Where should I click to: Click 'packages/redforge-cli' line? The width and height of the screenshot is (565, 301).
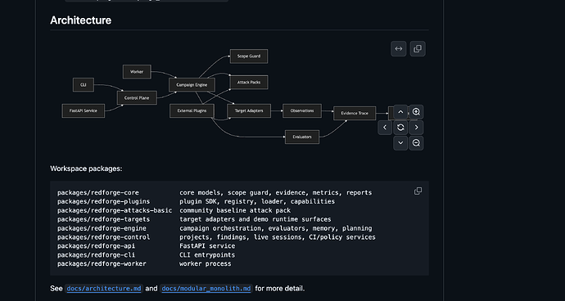tap(96, 255)
